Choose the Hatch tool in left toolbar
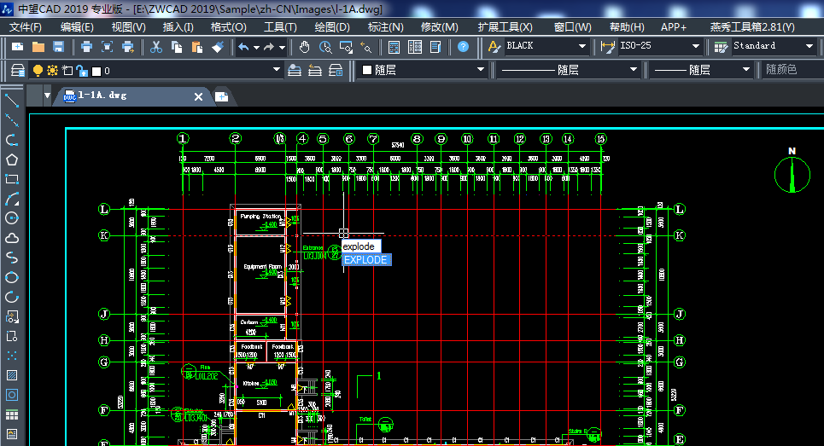Image resolution: width=824 pixels, height=446 pixels. coord(12,375)
